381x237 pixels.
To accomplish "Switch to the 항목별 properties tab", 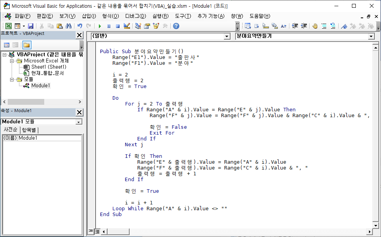I will point(28,130).
